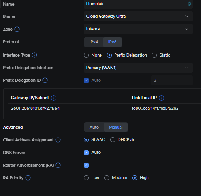
Task: Set RA Priority to Medium
Action: (107, 178)
